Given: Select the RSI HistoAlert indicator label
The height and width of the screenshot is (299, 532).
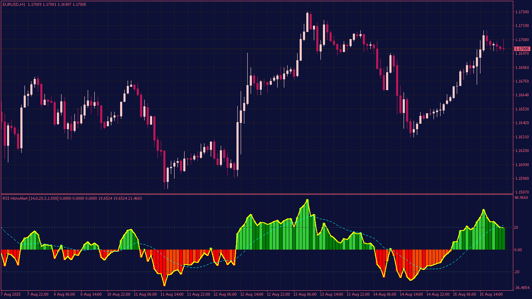Looking at the screenshot, I should 30,199.
